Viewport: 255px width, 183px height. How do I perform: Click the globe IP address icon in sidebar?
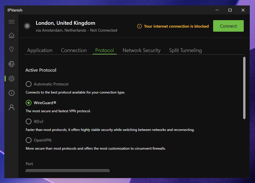[12, 64]
